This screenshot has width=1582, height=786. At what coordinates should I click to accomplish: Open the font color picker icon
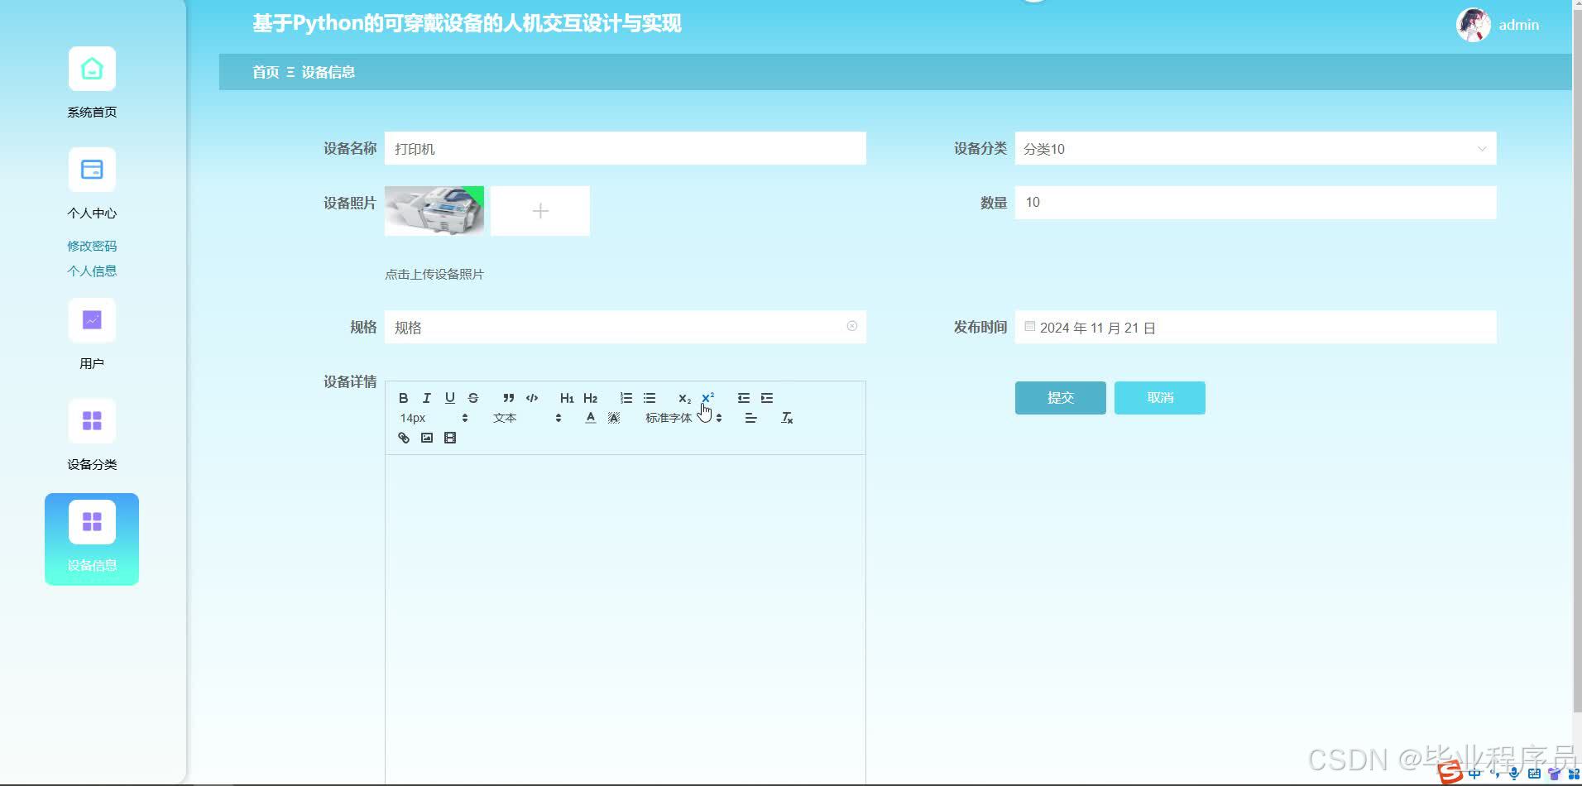pos(590,418)
